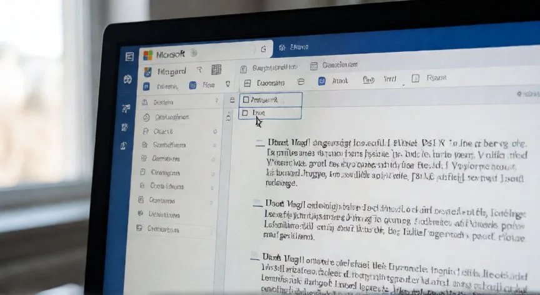The height and width of the screenshot is (295, 540).
Task: Tick the lower checkbox in the open dropdown
Action: pos(245,113)
